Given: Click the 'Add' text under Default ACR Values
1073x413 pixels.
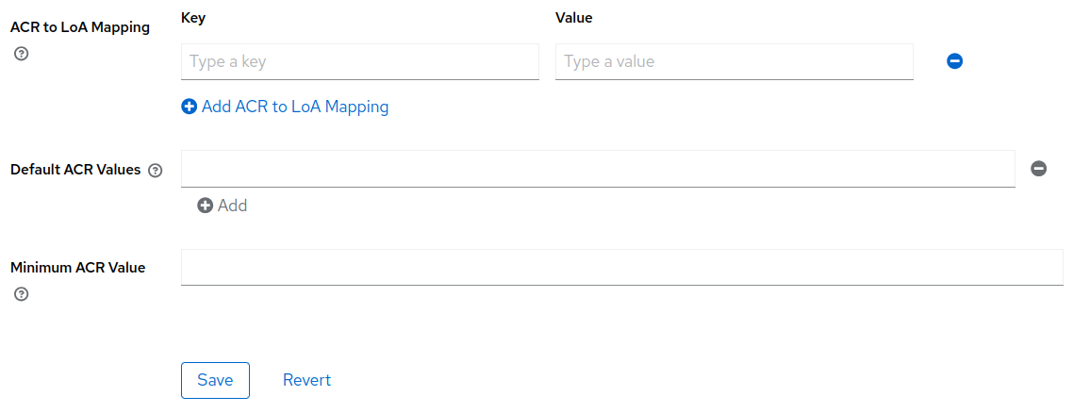Looking at the screenshot, I should point(232,206).
